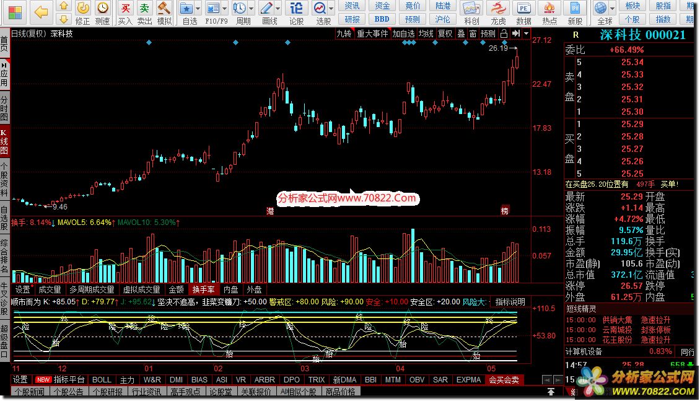
Task: Click the up-arrow-to-bar icon at bottom right
Action: point(551,392)
